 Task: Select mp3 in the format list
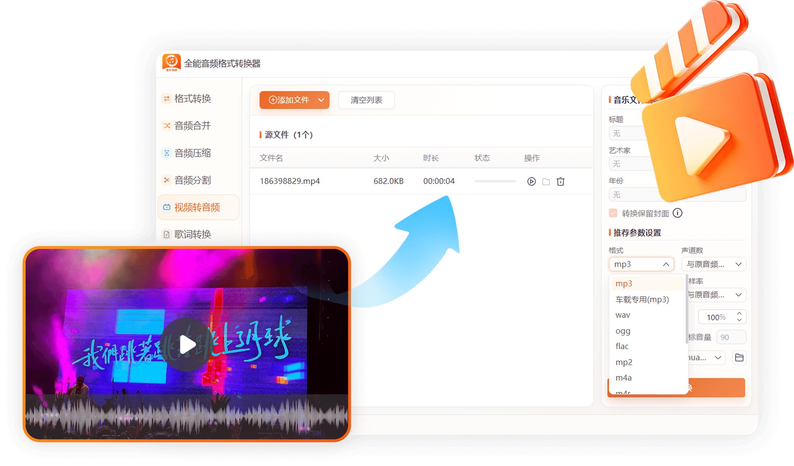click(x=647, y=284)
